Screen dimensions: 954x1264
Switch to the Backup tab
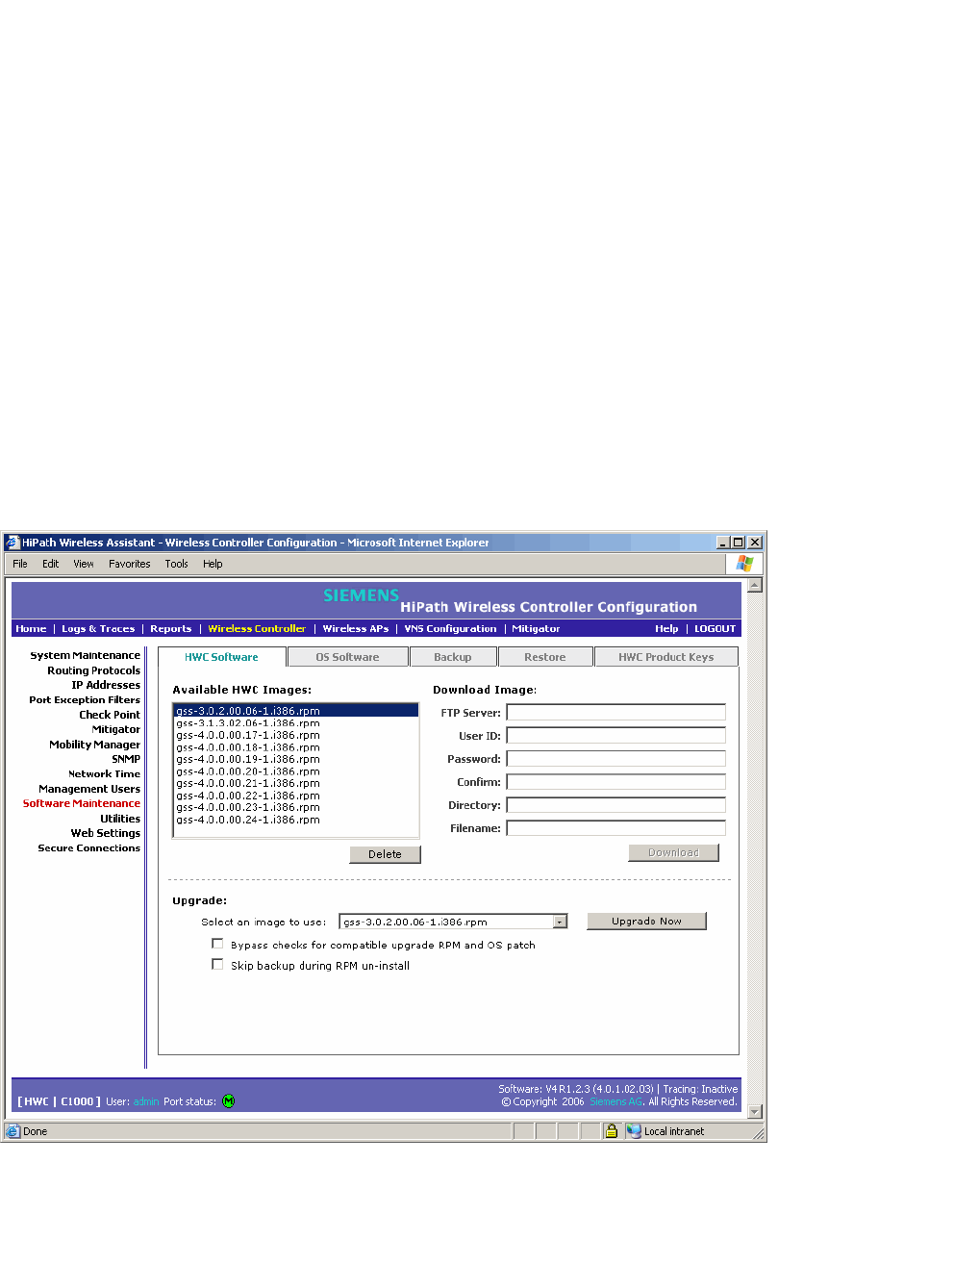(x=452, y=657)
